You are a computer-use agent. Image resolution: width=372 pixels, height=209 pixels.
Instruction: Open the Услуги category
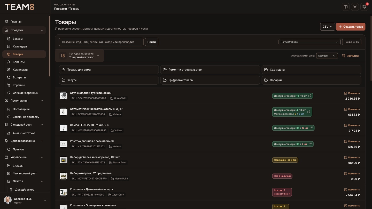click(x=109, y=80)
